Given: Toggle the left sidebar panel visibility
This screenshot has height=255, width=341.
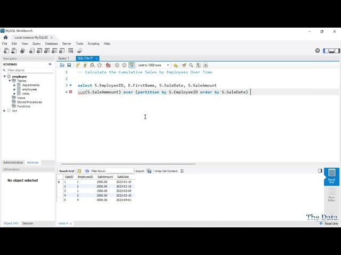Looking at the screenshot, I should pyautogui.click(x=326, y=51).
